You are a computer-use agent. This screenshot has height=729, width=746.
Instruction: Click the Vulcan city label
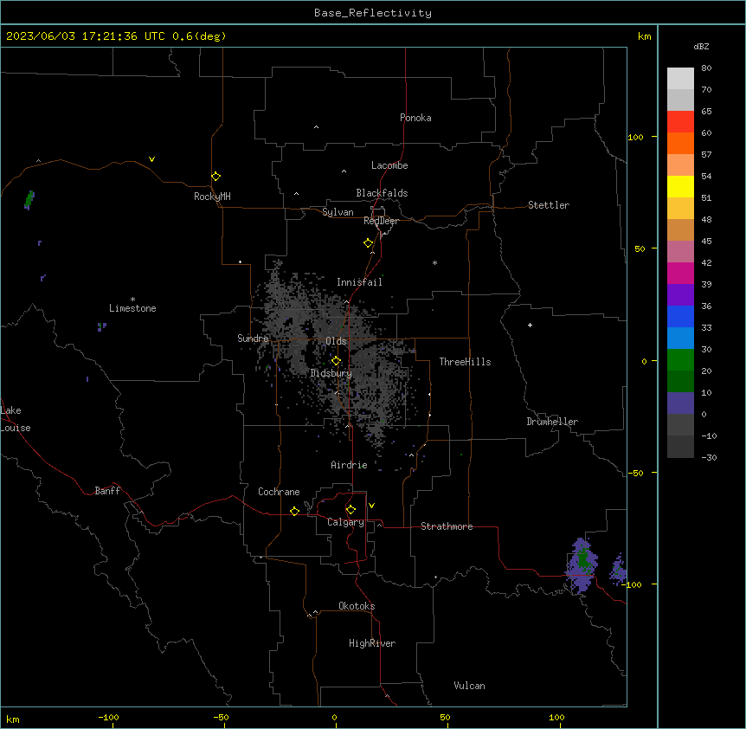coord(470,686)
